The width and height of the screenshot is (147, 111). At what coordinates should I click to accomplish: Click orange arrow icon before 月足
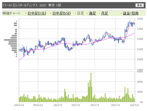[100, 13]
